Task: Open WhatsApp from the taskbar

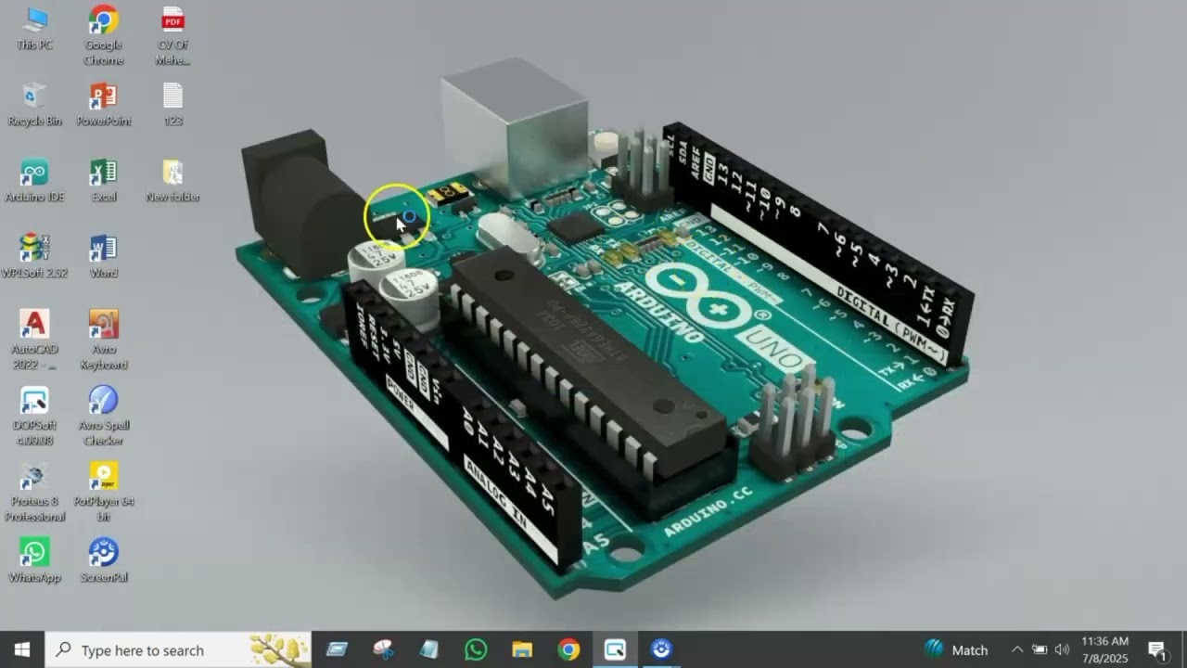Action: click(476, 649)
